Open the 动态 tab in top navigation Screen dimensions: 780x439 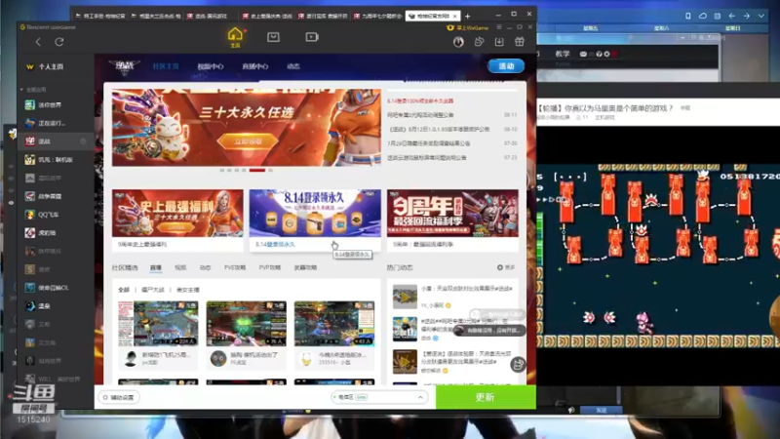(x=293, y=66)
